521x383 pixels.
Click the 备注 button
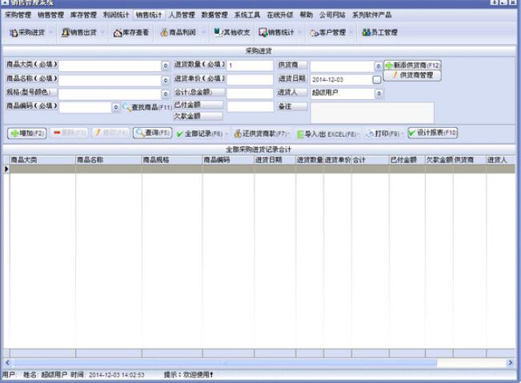coord(292,106)
